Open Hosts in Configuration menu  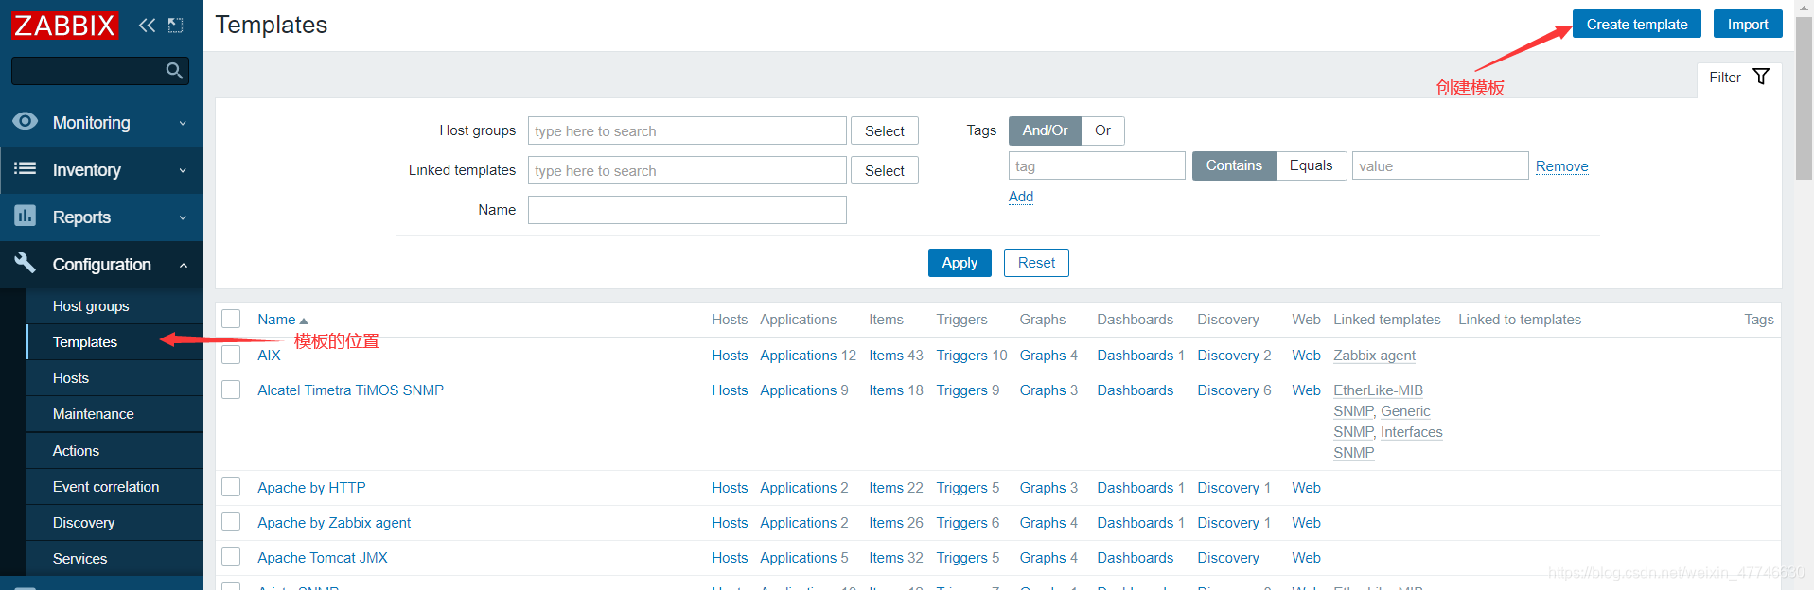[114, 378]
